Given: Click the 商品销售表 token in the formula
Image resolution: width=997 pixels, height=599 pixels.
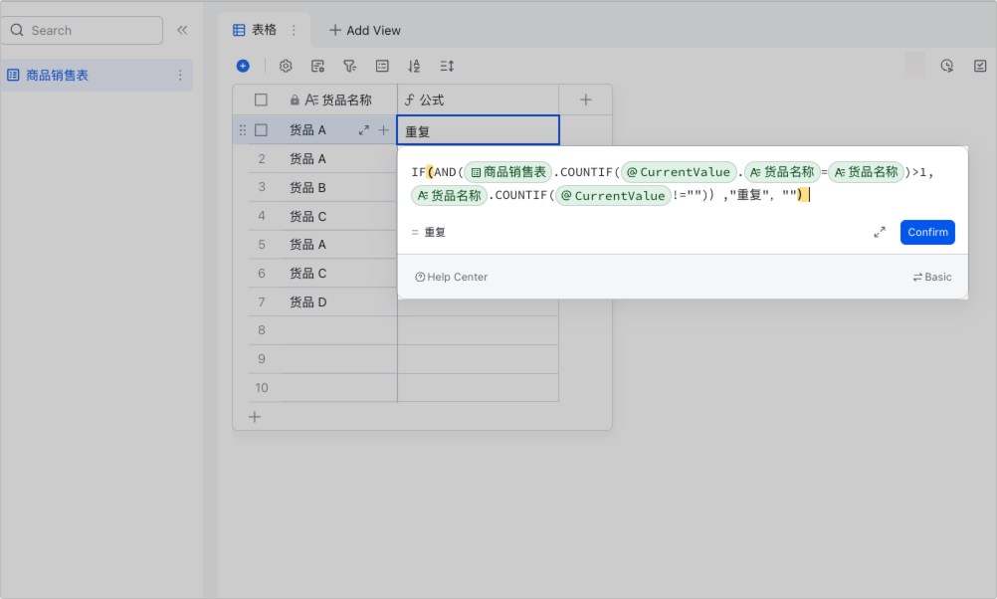Looking at the screenshot, I should (x=508, y=172).
